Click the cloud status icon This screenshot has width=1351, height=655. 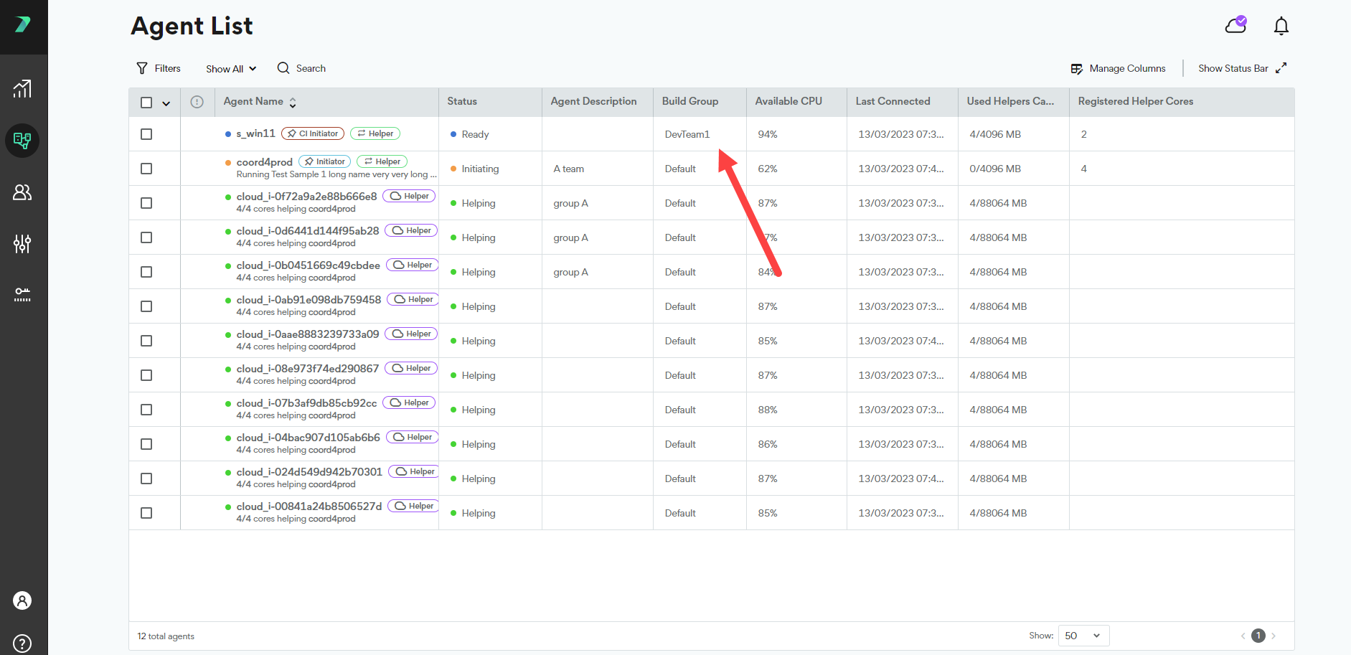1235,26
